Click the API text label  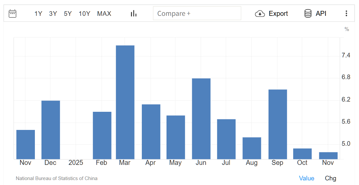pos(321,14)
